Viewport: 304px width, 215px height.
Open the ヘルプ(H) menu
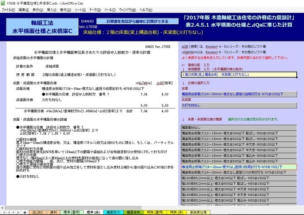[146, 10]
